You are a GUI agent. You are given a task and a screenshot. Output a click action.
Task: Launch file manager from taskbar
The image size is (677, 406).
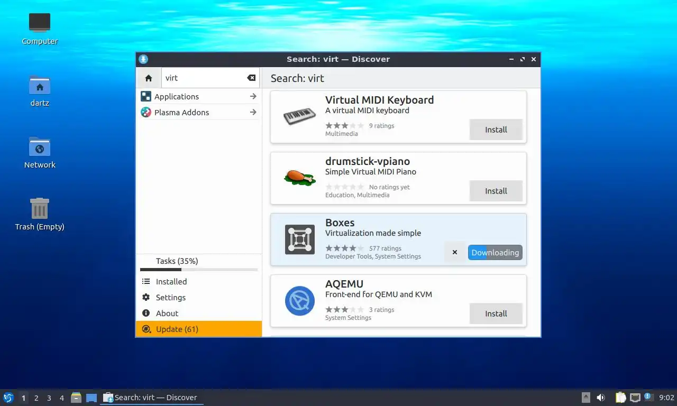point(76,398)
